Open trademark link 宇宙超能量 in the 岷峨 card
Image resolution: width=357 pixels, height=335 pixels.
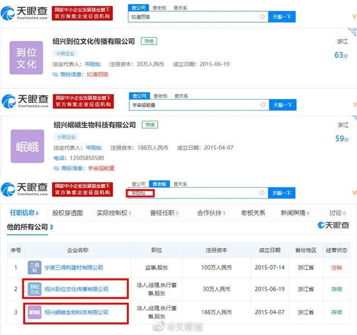(x=101, y=168)
